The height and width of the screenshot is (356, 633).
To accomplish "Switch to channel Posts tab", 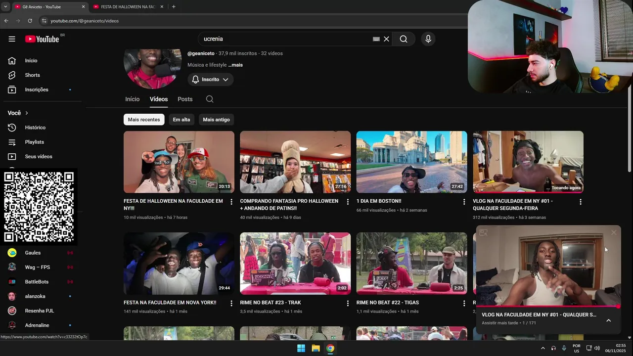I will [x=185, y=99].
